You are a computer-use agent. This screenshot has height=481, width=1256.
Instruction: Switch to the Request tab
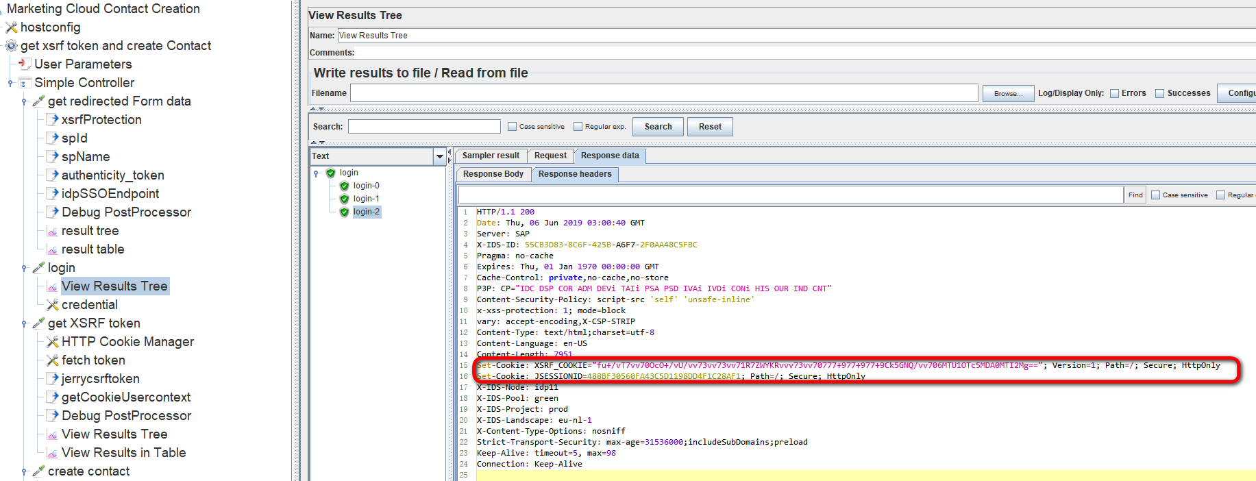(x=550, y=156)
